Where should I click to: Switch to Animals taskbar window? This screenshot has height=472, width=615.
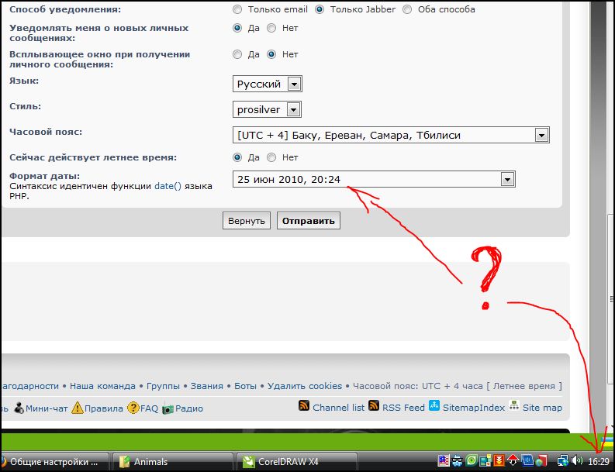pyautogui.click(x=171, y=461)
